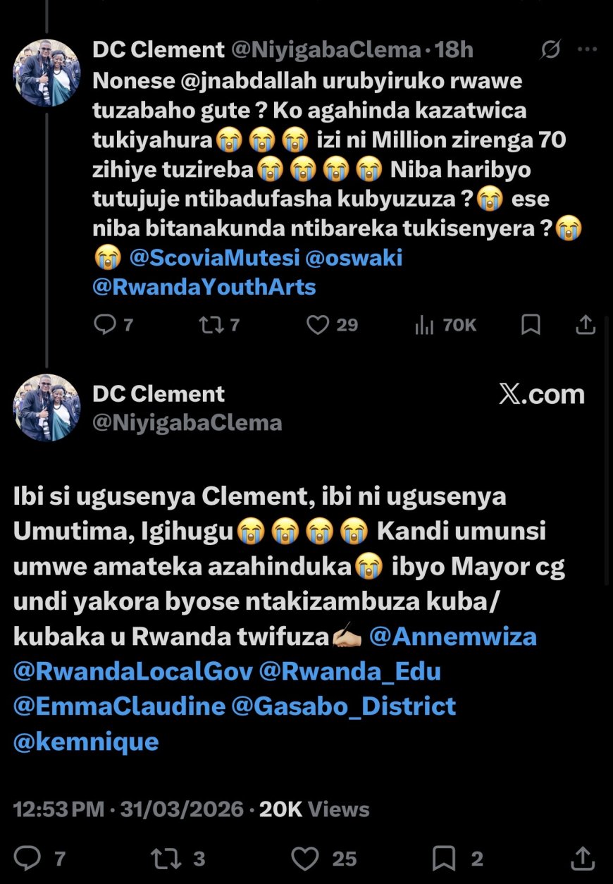Screen dimensions: 613x884
Task: View analytics showing 70K views
Action: 425,324
